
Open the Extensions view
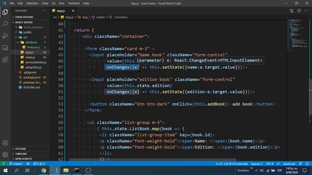(x=5, y=59)
